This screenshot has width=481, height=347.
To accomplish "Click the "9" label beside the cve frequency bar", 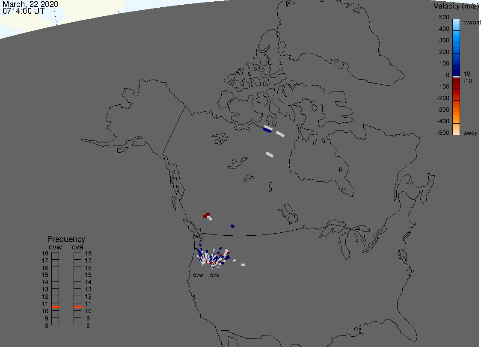I will tap(88, 318).
